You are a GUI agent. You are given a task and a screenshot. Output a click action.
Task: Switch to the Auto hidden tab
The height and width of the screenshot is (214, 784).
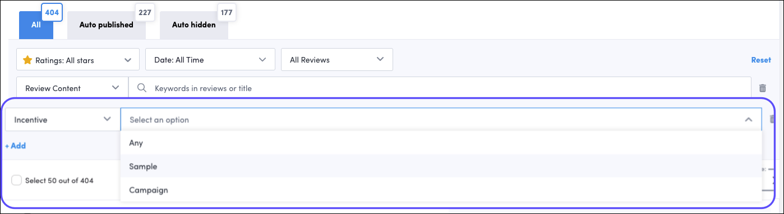pos(194,25)
